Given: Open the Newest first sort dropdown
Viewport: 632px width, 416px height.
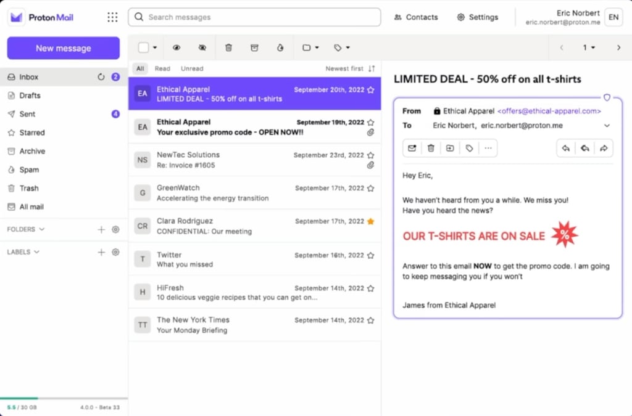Looking at the screenshot, I should coord(349,68).
